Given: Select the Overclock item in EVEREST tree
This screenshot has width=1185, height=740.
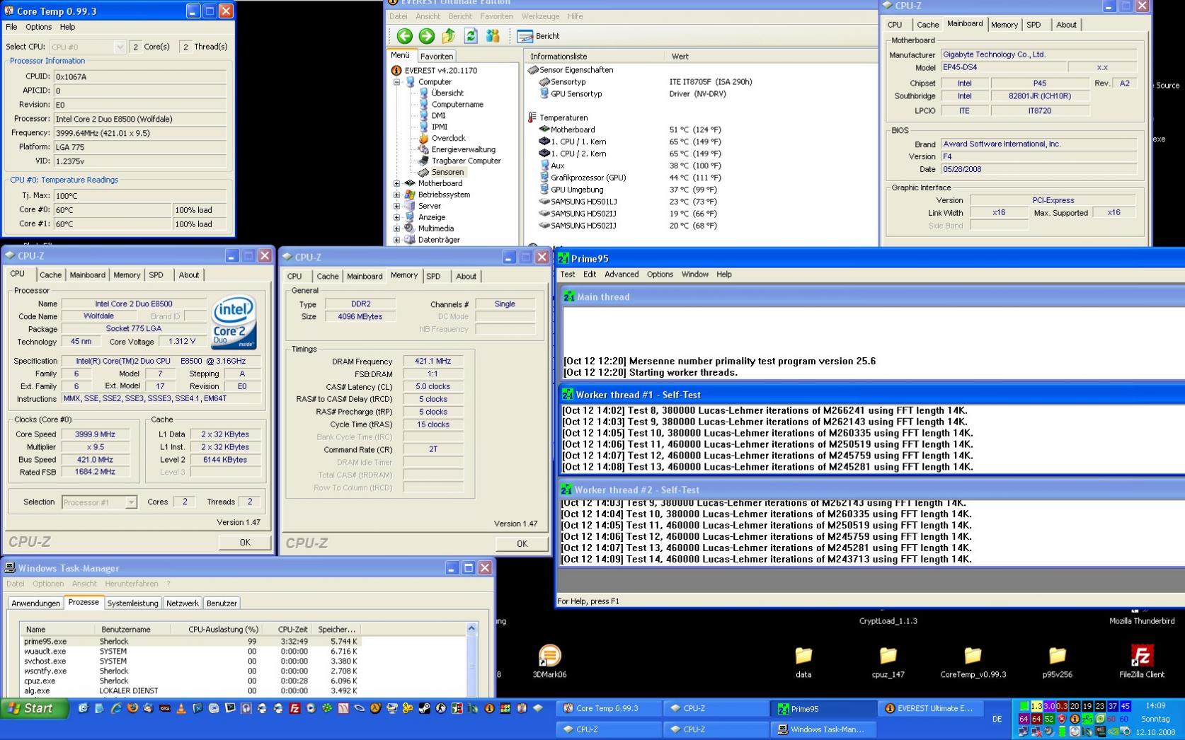Looking at the screenshot, I should tap(448, 138).
